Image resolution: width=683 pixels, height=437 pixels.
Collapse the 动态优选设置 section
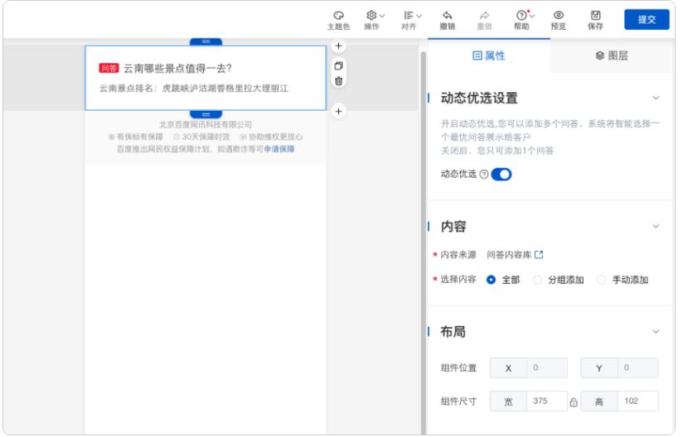(x=656, y=98)
